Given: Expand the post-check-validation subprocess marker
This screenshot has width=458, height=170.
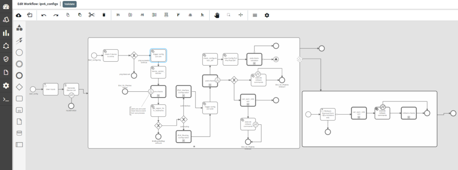Looking at the screenshot, I should click(254, 63).
